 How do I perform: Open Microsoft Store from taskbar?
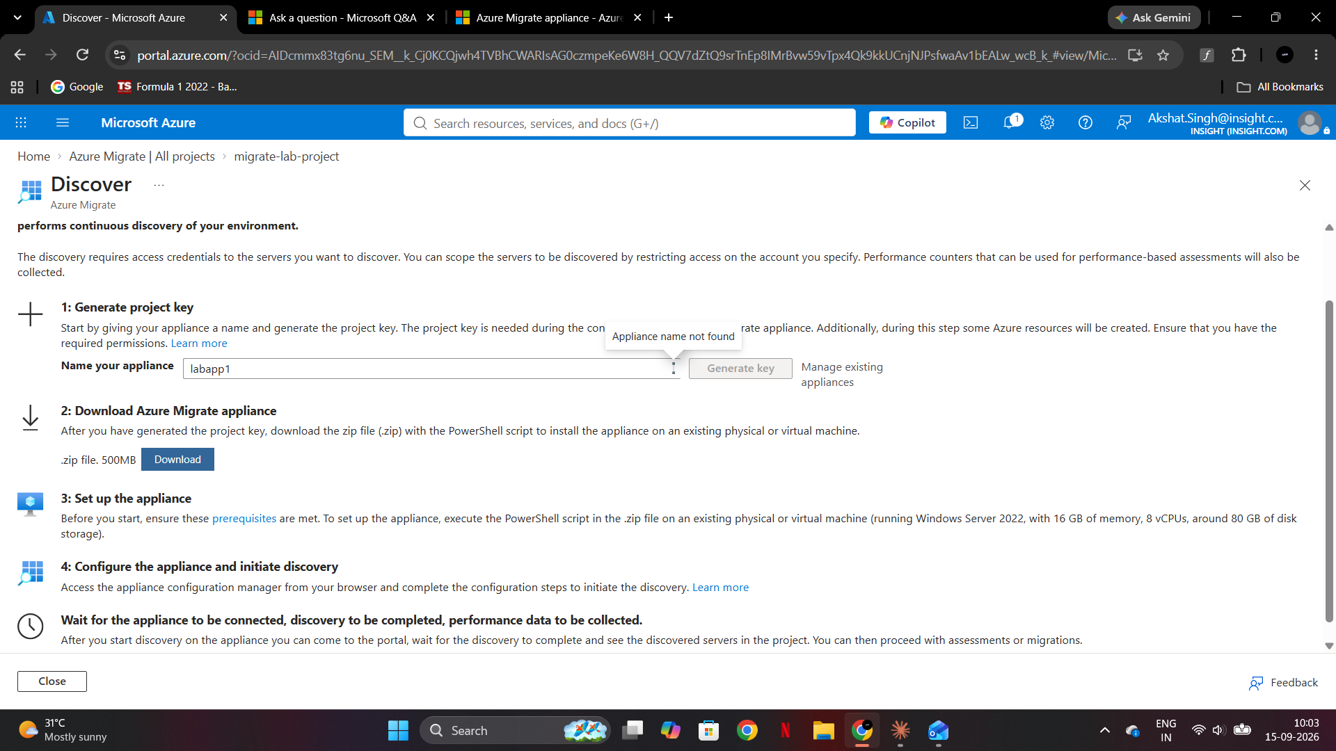coord(708,731)
